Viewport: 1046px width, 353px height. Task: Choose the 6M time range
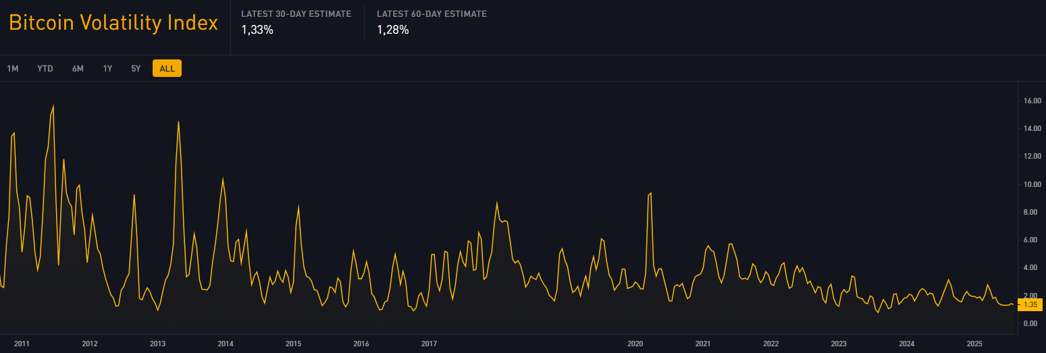tap(78, 68)
